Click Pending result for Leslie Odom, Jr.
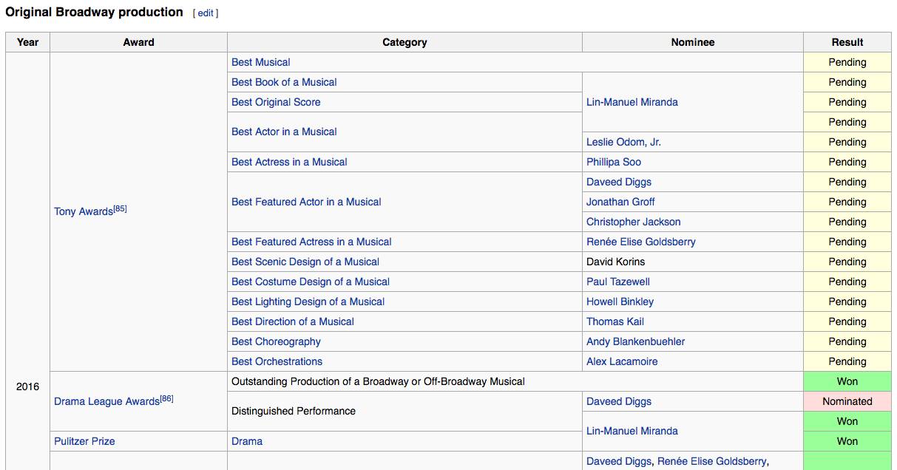The image size is (897, 470). click(x=847, y=142)
